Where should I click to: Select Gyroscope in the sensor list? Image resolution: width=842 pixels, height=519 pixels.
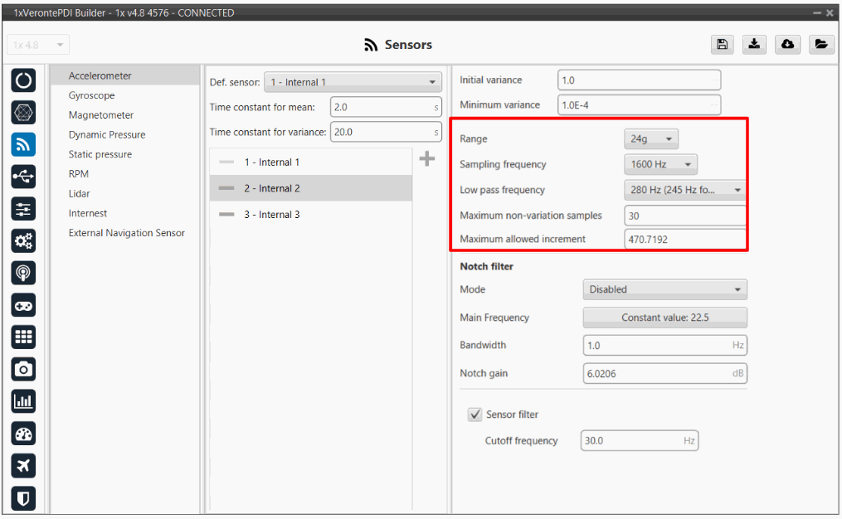coord(92,95)
